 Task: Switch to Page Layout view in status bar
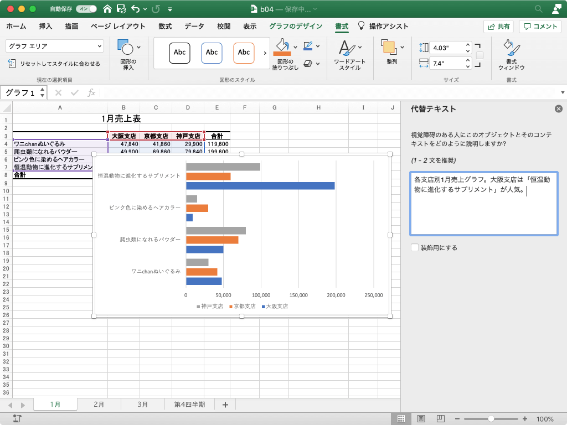click(421, 418)
